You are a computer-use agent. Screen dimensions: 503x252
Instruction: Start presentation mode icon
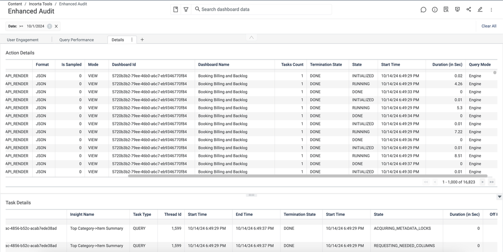pos(458,9)
